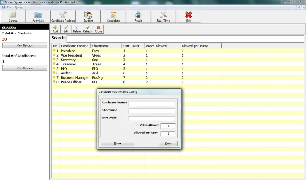Click the Exit icon with red X
This screenshot has height=180, width=306.
point(188,16)
